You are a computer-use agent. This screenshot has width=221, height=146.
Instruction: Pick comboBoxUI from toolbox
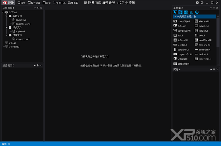182,31
